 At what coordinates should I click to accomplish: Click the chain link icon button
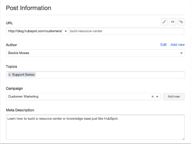(181, 22)
